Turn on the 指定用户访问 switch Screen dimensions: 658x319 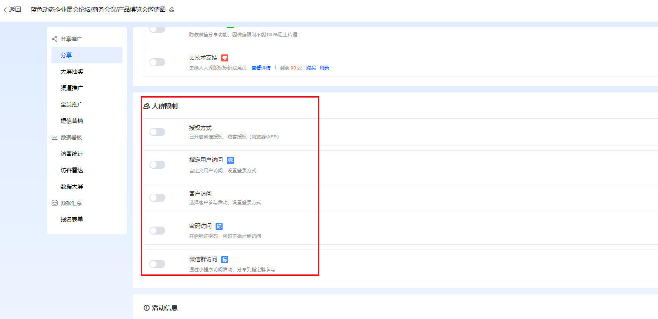[x=157, y=165]
